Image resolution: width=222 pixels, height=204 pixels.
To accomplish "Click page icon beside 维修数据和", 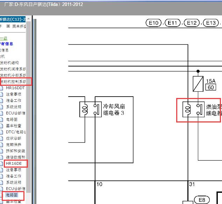I will click(1, 157).
